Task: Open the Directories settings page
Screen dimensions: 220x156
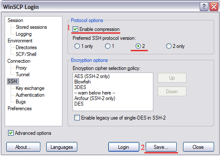Action: pos(26,47)
